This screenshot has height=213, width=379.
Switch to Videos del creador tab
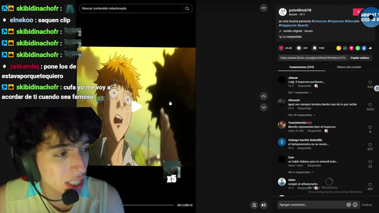click(349, 67)
